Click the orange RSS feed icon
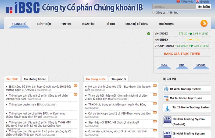215x138 pixels. tap(204, 23)
